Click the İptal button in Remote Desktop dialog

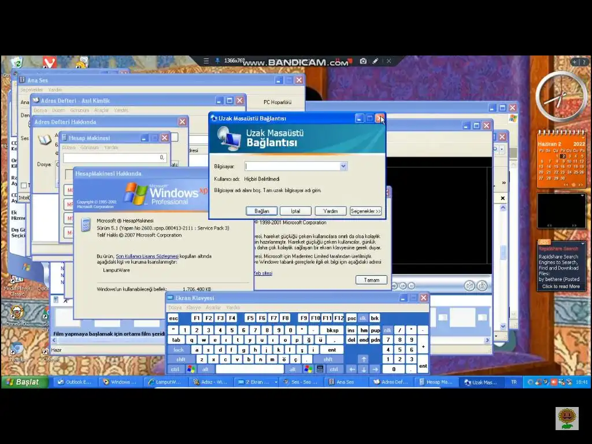tap(295, 211)
